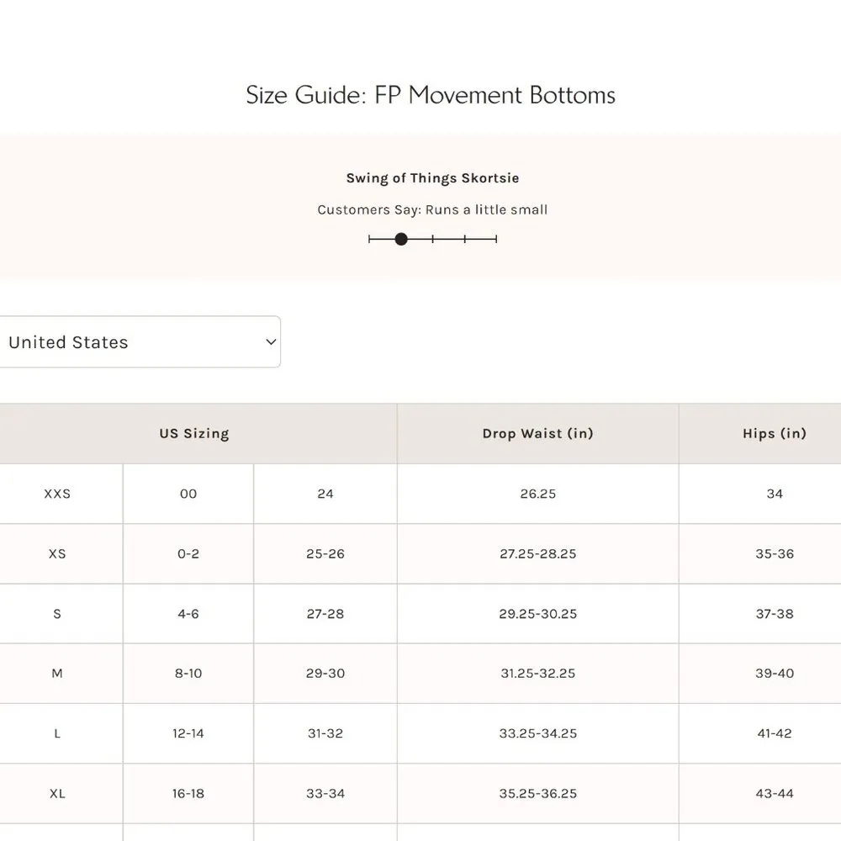This screenshot has width=841, height=841.
Task: Click the 31-32 waist cell
Action: [x=325, y=733]
